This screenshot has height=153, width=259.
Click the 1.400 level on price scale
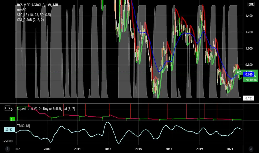249,16
